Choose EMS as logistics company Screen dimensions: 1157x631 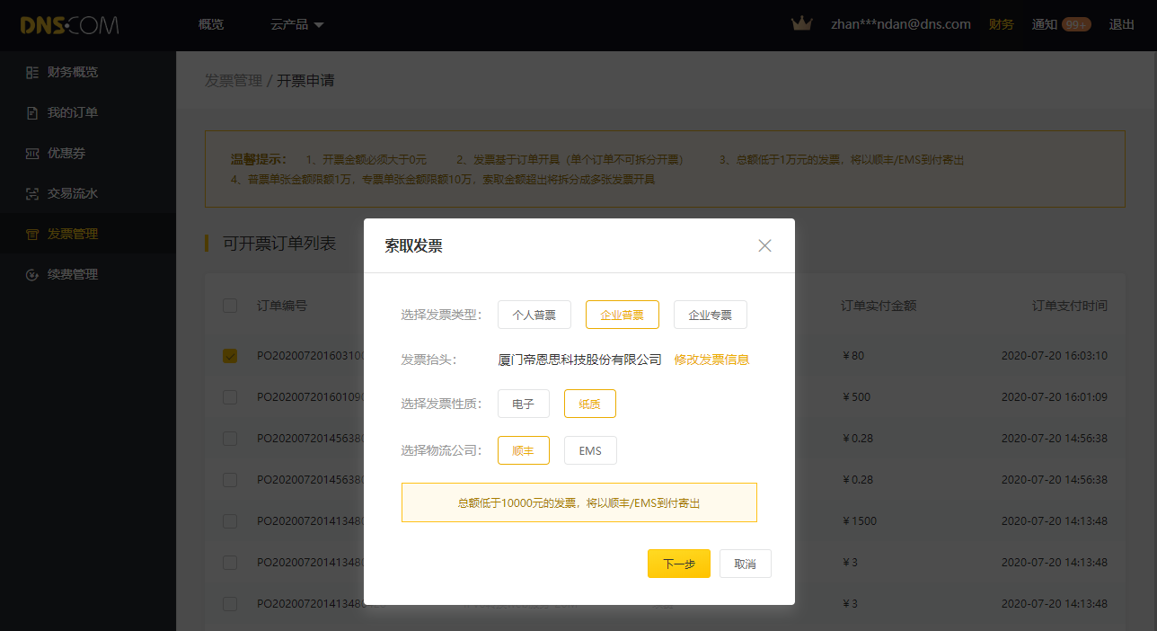[590, 450]
